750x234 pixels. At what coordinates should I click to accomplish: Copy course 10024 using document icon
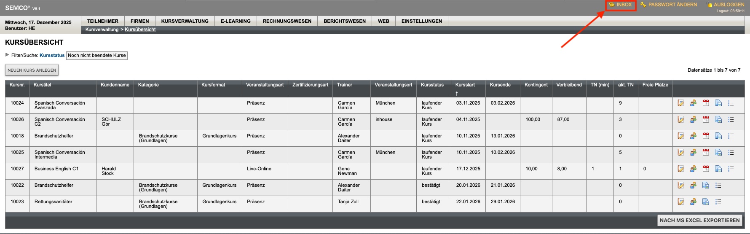click(x=718, y=103)
